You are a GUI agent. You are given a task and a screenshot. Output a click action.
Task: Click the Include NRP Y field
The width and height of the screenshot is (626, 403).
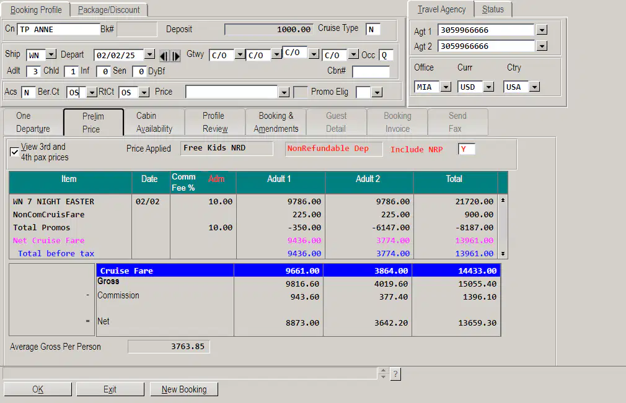[x=466, y=149]
